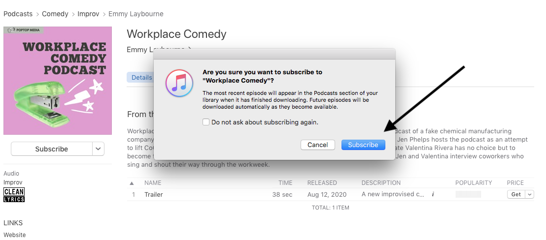Sort episodes by NAME column

153,182
